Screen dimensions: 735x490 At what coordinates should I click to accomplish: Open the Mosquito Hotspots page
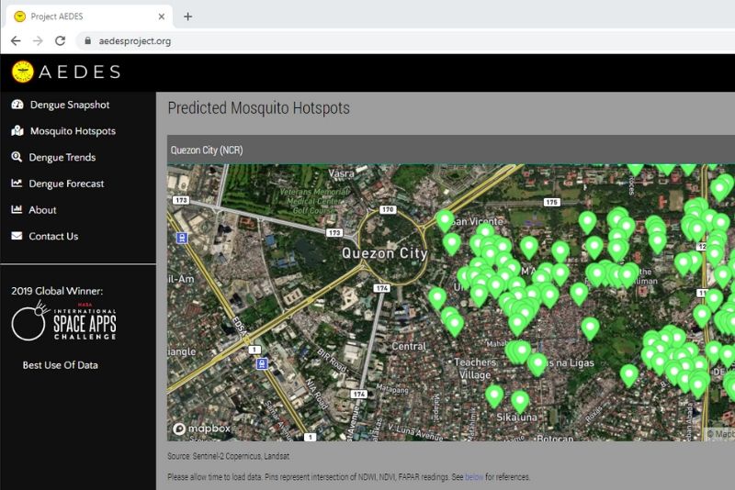coord(73,131)
